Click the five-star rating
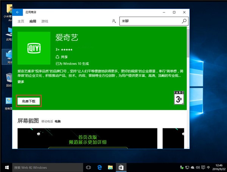227x172 pixels. tap(67, 50)
